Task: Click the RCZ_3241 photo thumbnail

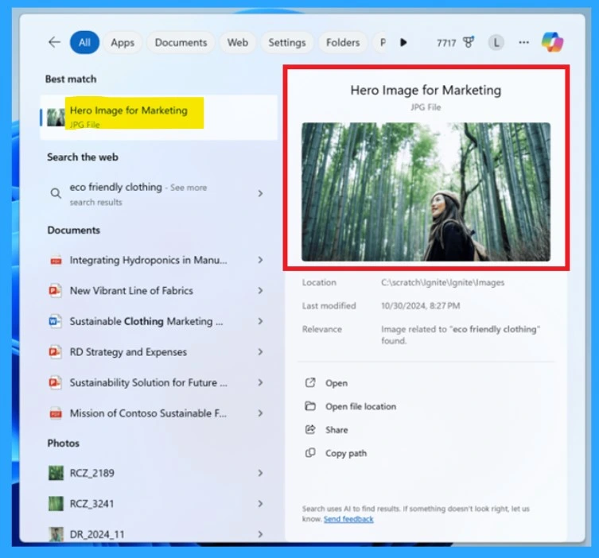Action: [56, 504]
